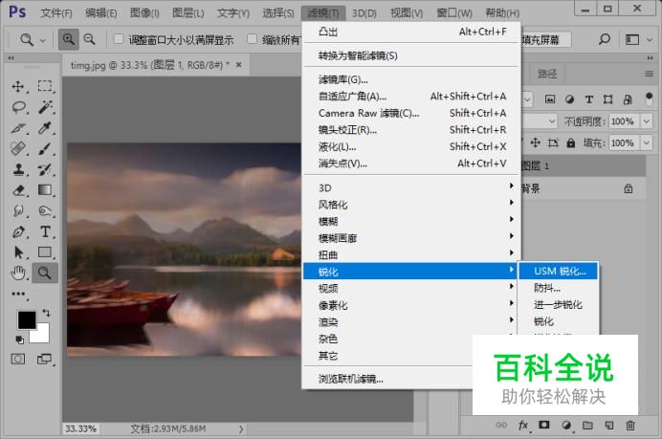Click new group folder icon
Viewport: 662px width, 439px height.
tap(587, 425)
